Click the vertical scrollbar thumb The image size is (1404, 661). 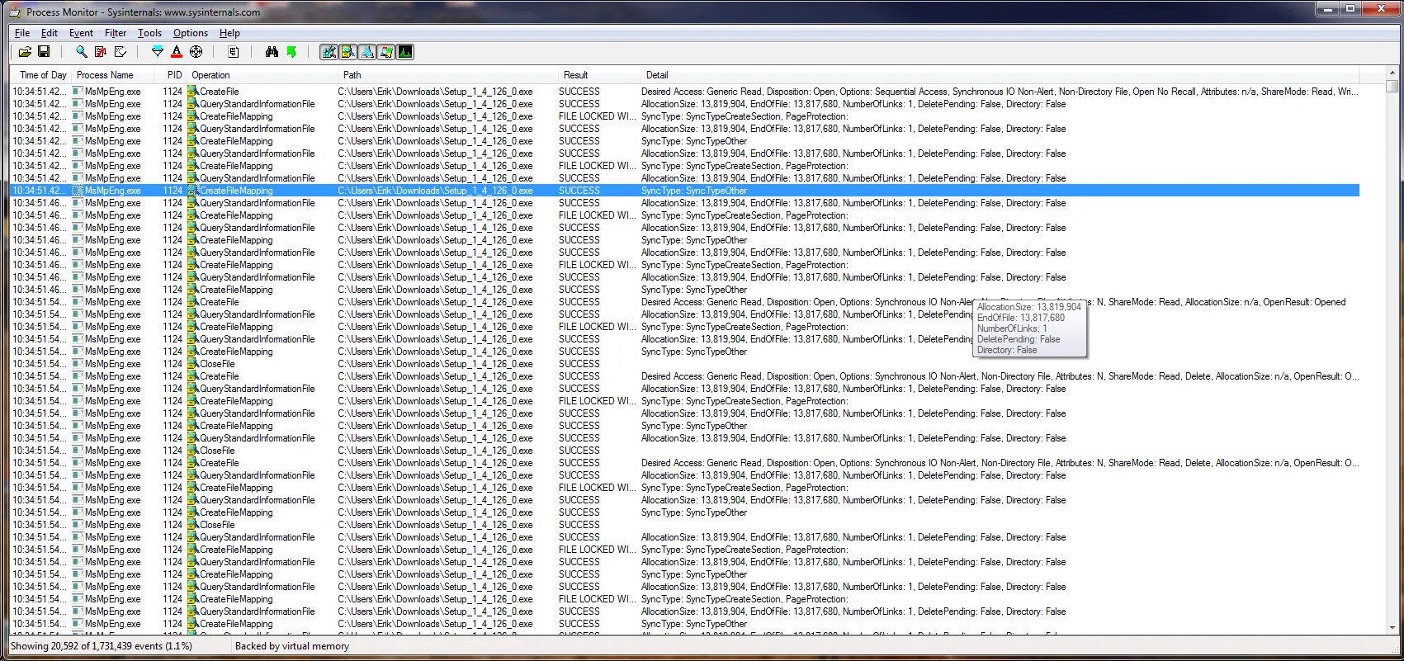click(1392, 86)
